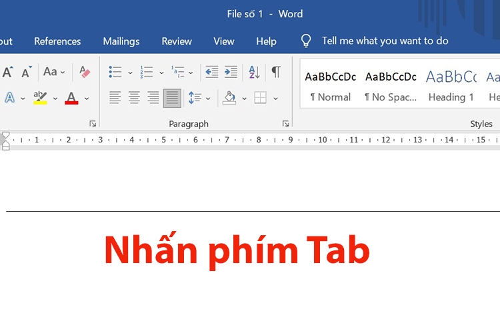The width and height of the screenshot is (500, 333).
Task: Apply the No Spacing style
Action: coord(391,86)
